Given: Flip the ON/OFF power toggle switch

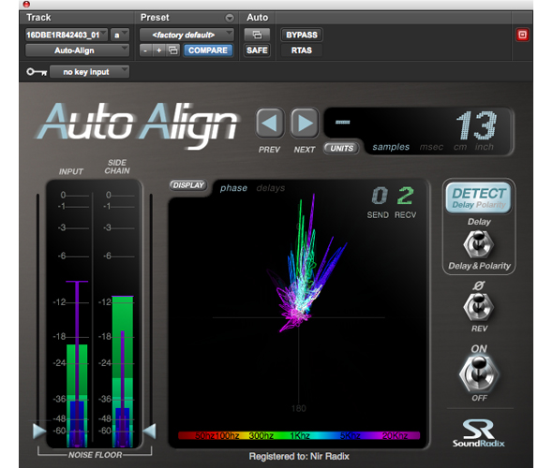Looking at the screenshot, I should point(479,374).
